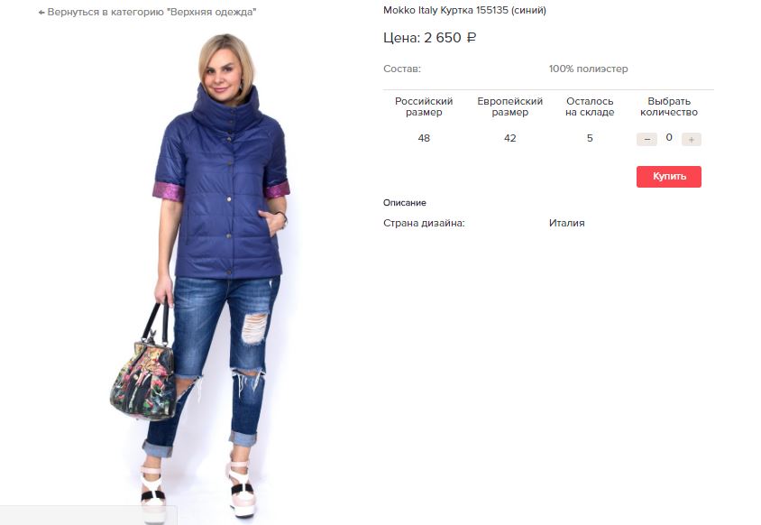Viewport: 761px width, 525px height.
Task: Click the "Осталось на складе" column header
Action: (x=590, y=106)
